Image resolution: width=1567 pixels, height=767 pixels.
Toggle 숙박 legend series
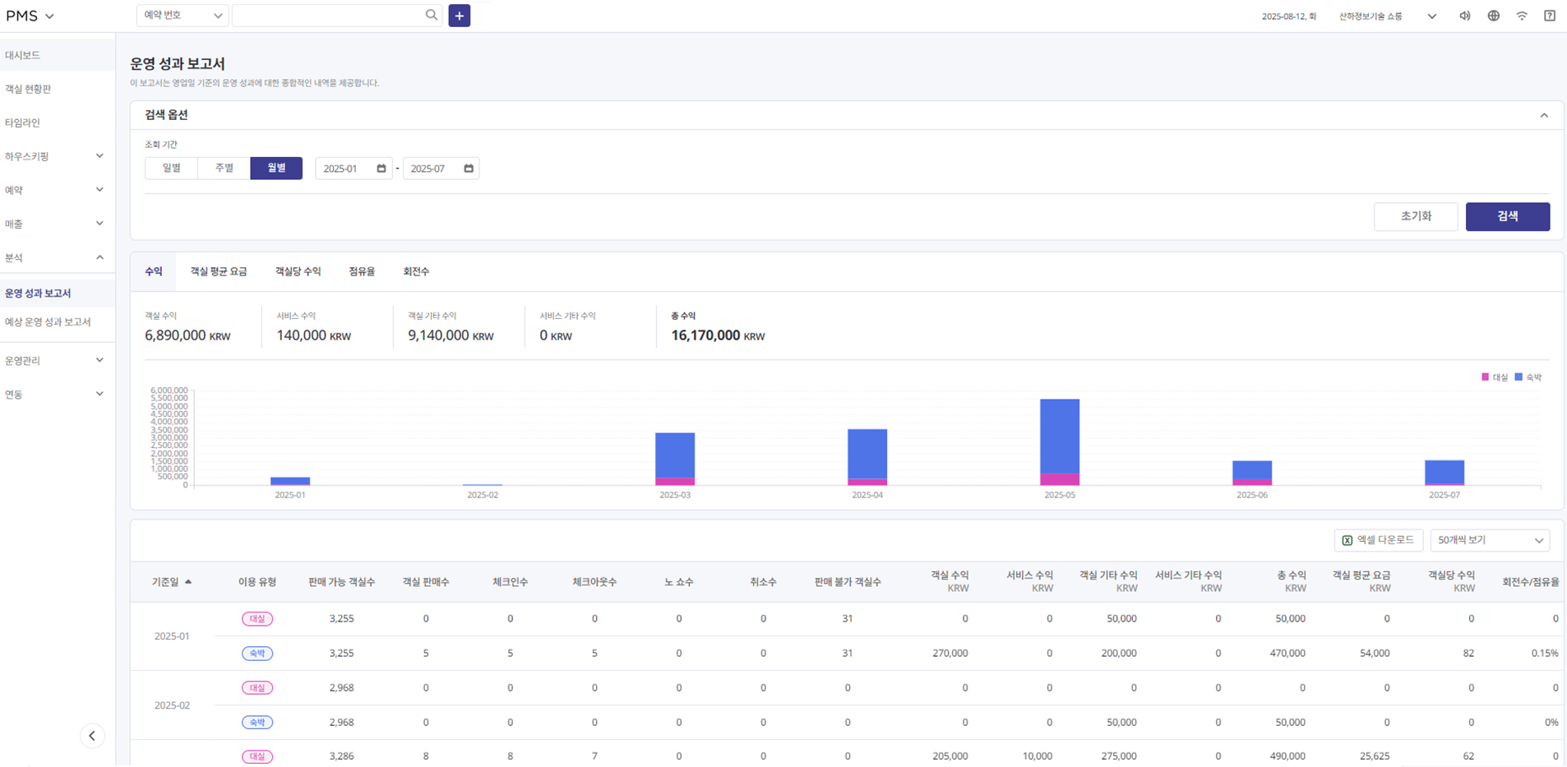(1528, 377)
